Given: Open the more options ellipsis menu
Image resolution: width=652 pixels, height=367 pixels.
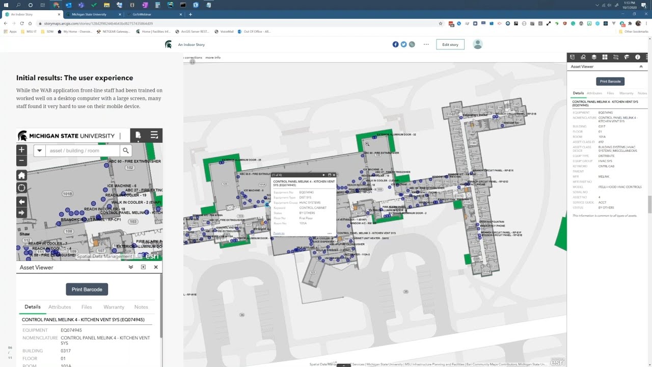Looking at the screenshot, I should click(426, 44).
